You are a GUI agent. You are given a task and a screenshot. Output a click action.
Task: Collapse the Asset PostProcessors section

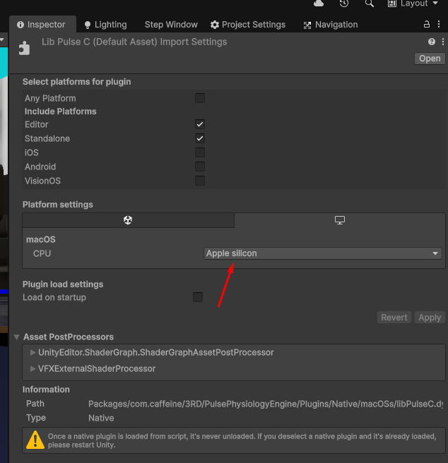coord(17,337)
